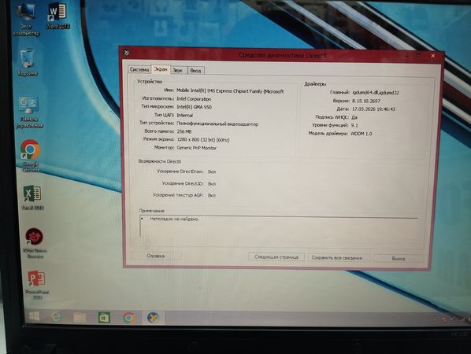Click the feature levels value 9.1
Image resolution: width=471 pixels, height=354 pixels.
point(354,125)
